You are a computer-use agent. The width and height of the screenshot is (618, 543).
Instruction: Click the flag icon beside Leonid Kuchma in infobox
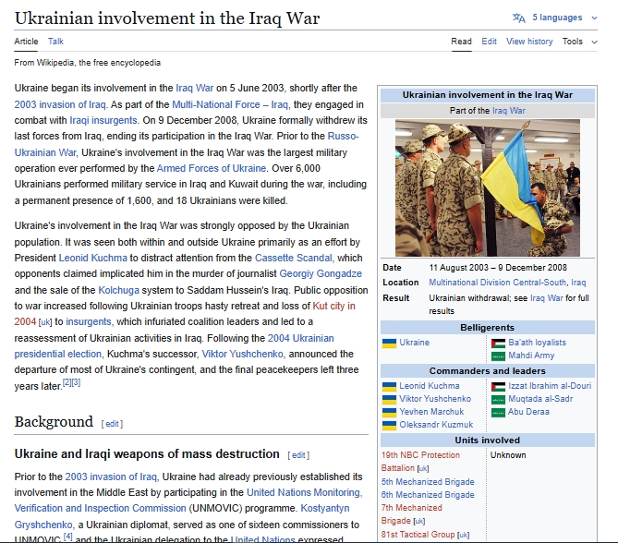click(x=389, y=386)
